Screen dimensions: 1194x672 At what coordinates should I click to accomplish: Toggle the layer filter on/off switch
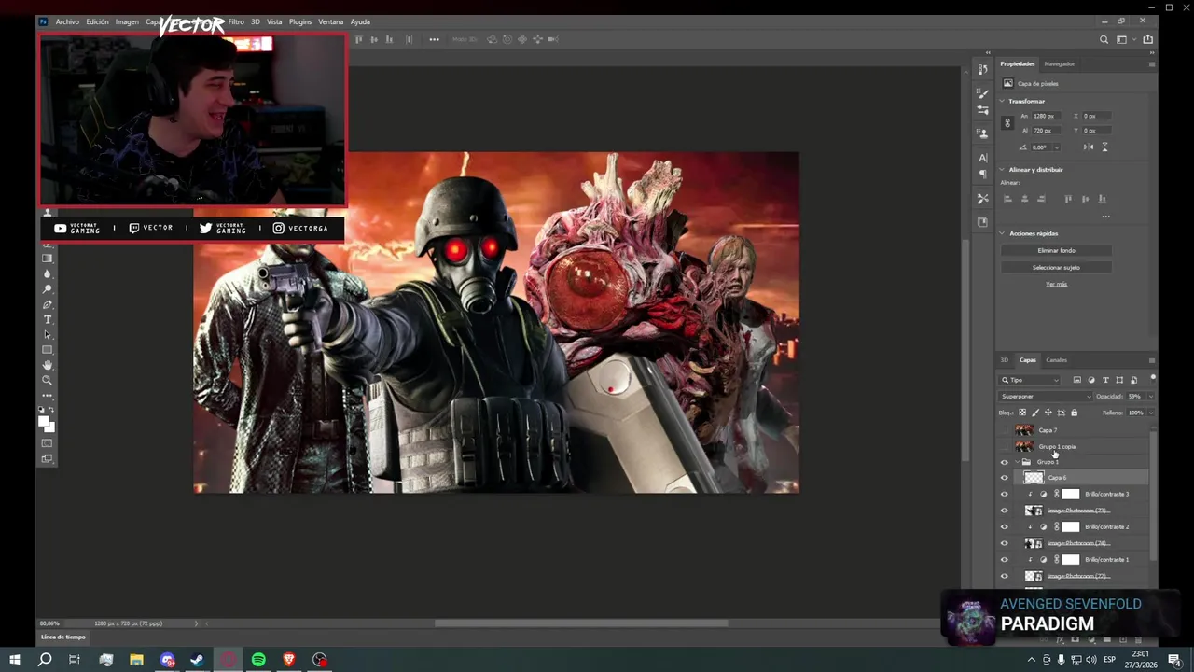1153,378
